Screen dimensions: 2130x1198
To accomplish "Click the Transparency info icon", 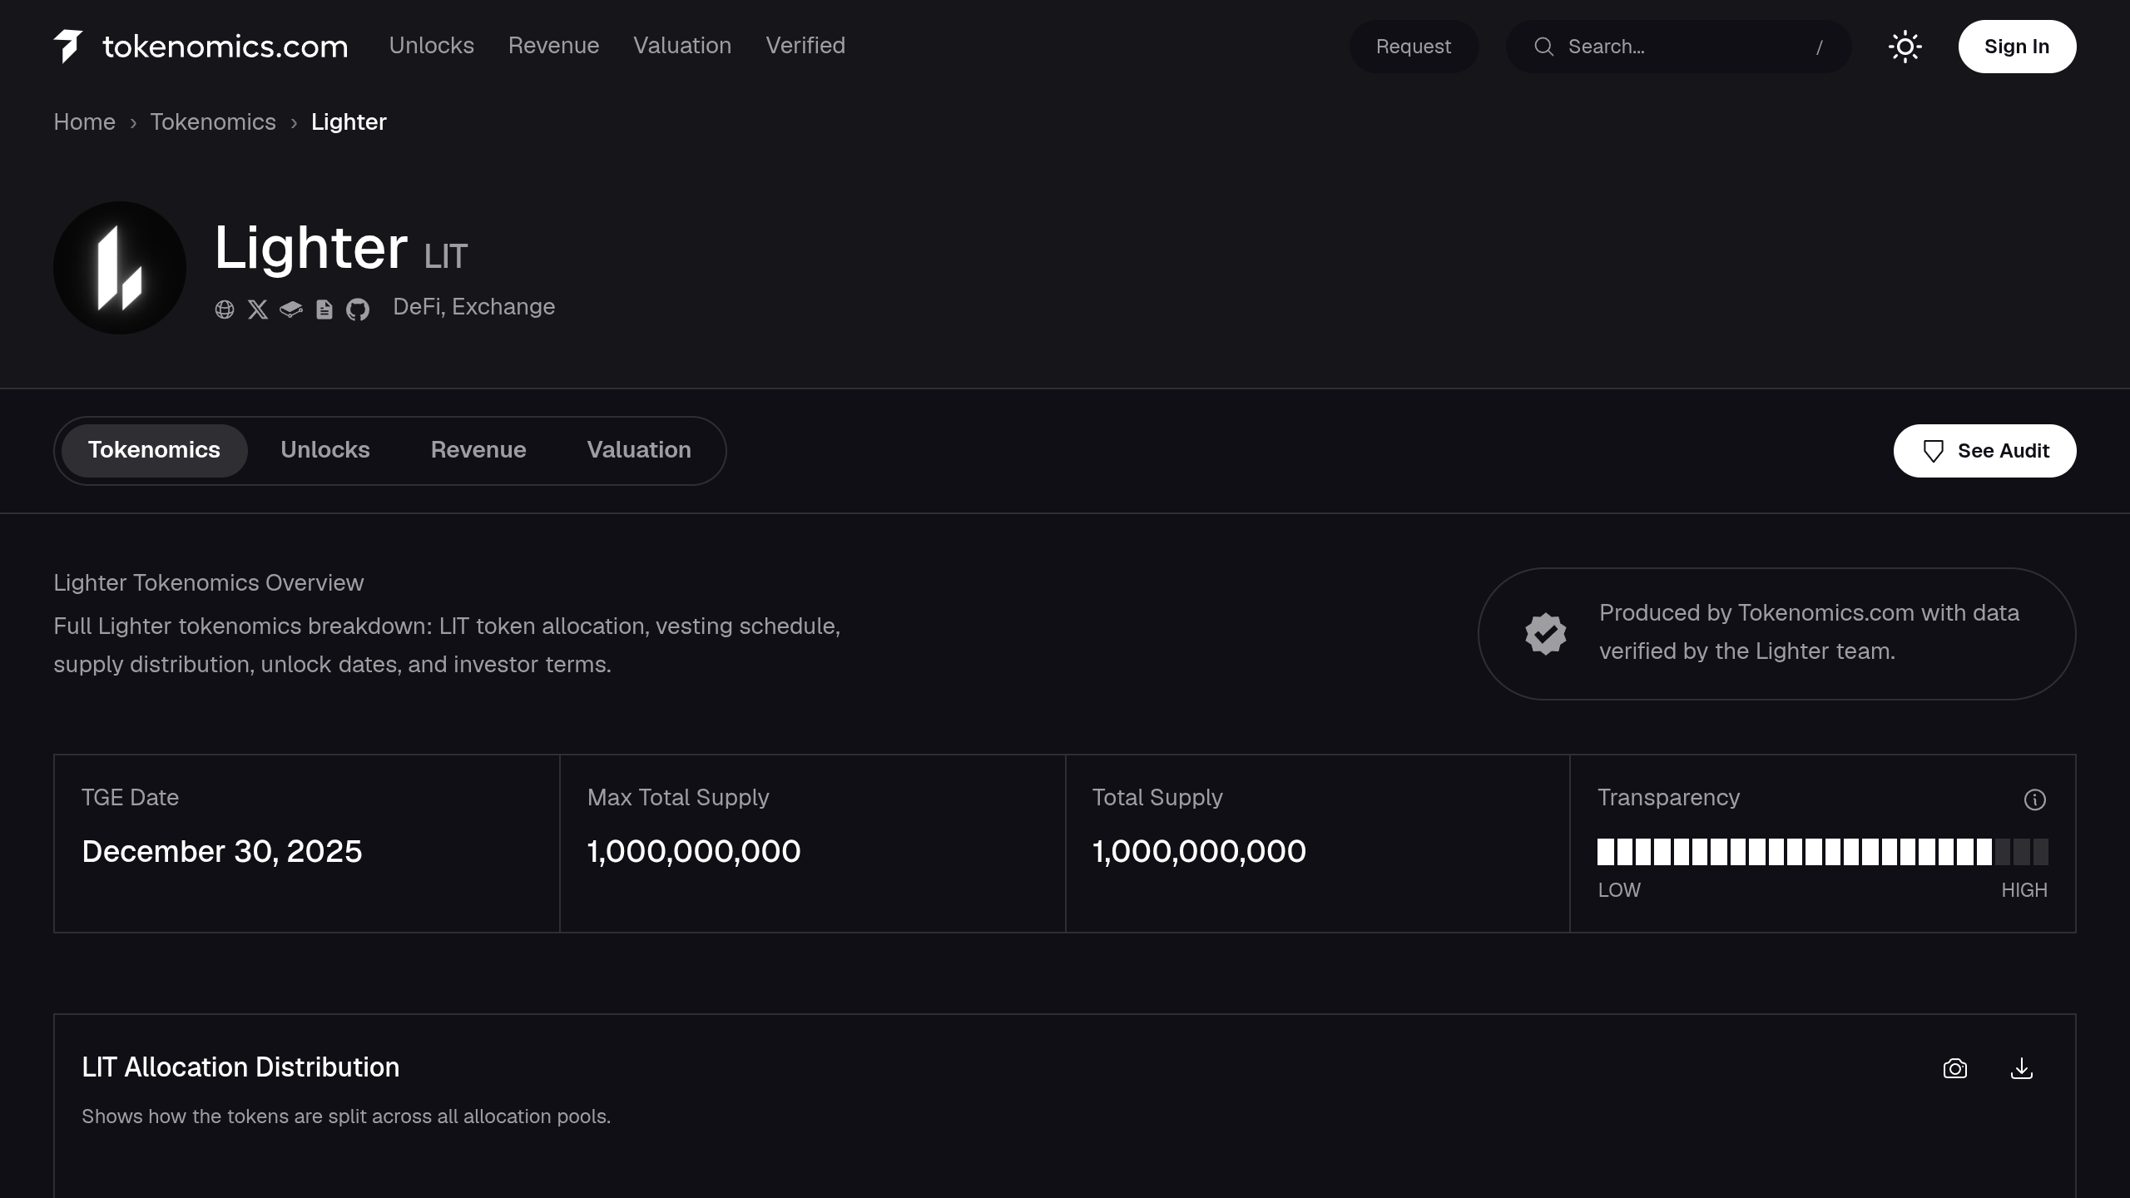I will 2034,799.
